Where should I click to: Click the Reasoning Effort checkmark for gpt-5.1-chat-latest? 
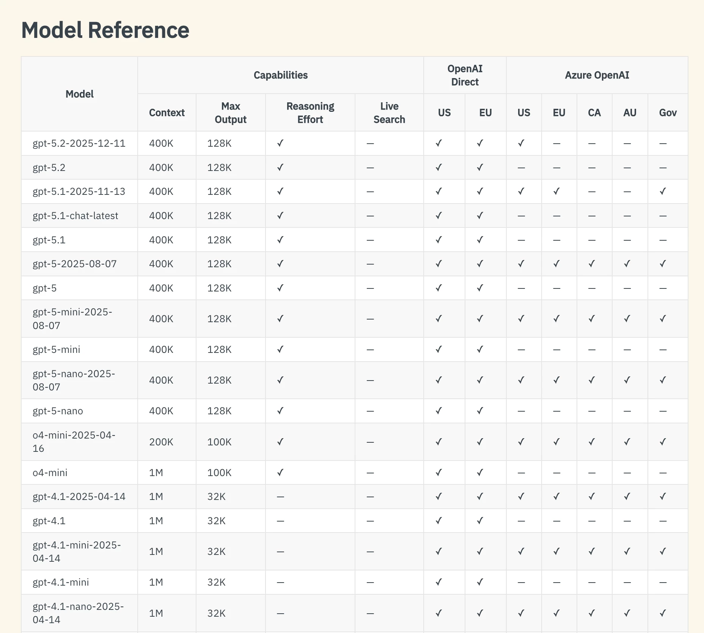[x=280, y=216]
